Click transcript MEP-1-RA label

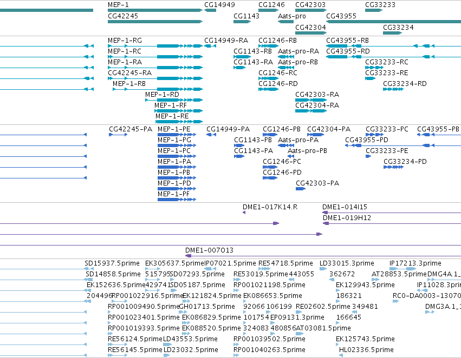point(125,62)
